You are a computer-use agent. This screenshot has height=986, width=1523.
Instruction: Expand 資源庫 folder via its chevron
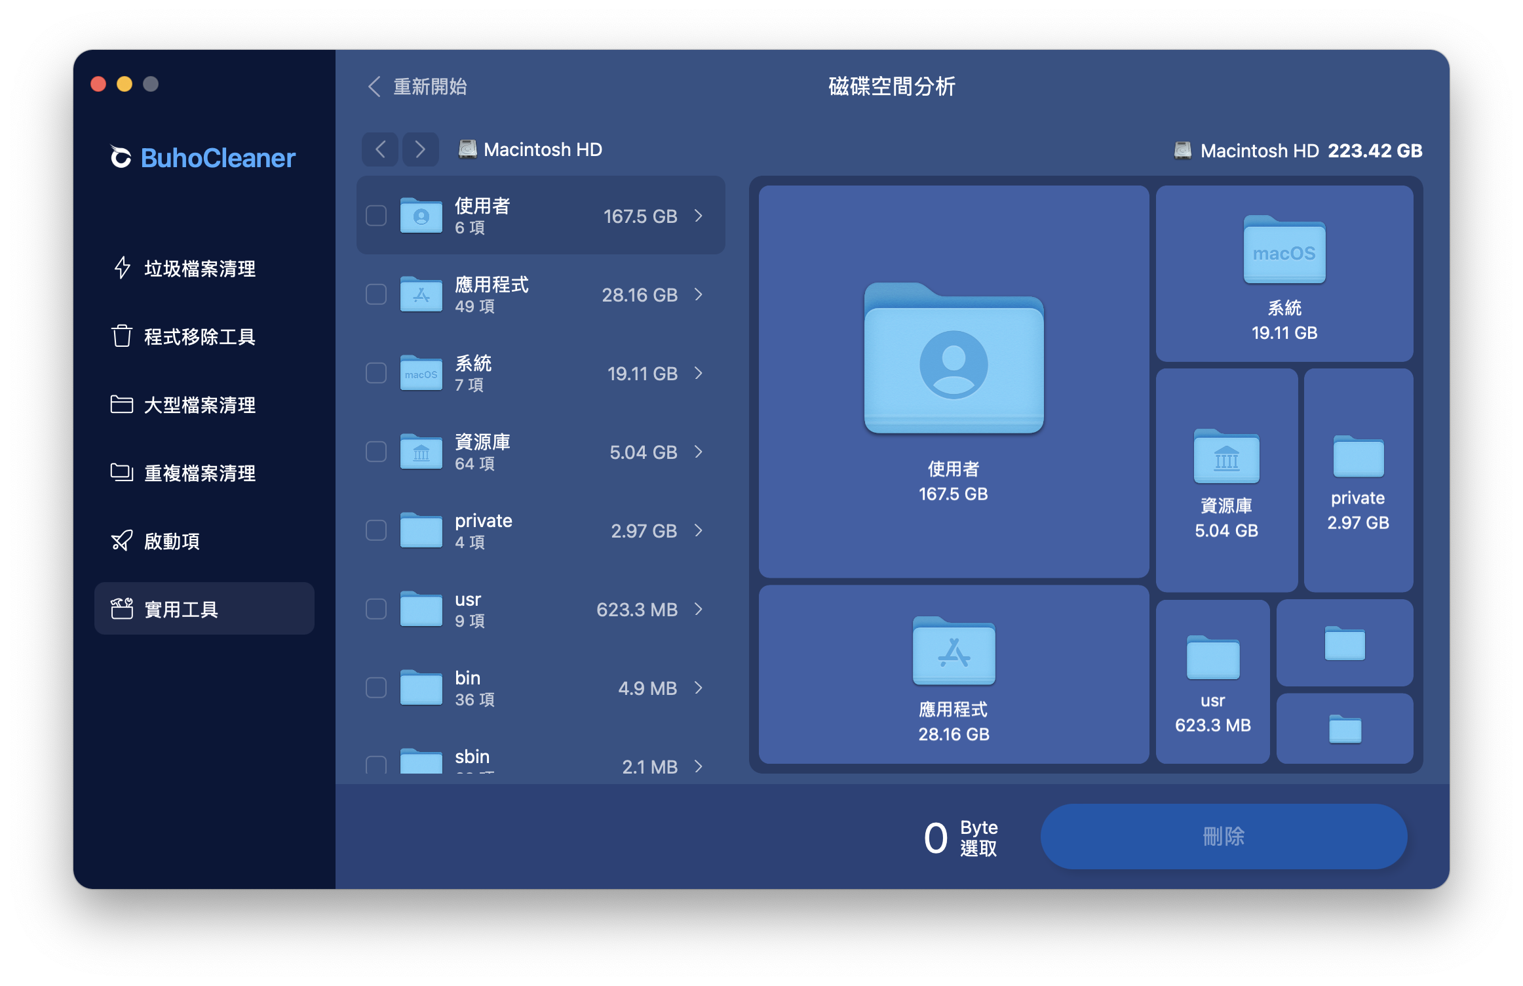tap(699, 452)
